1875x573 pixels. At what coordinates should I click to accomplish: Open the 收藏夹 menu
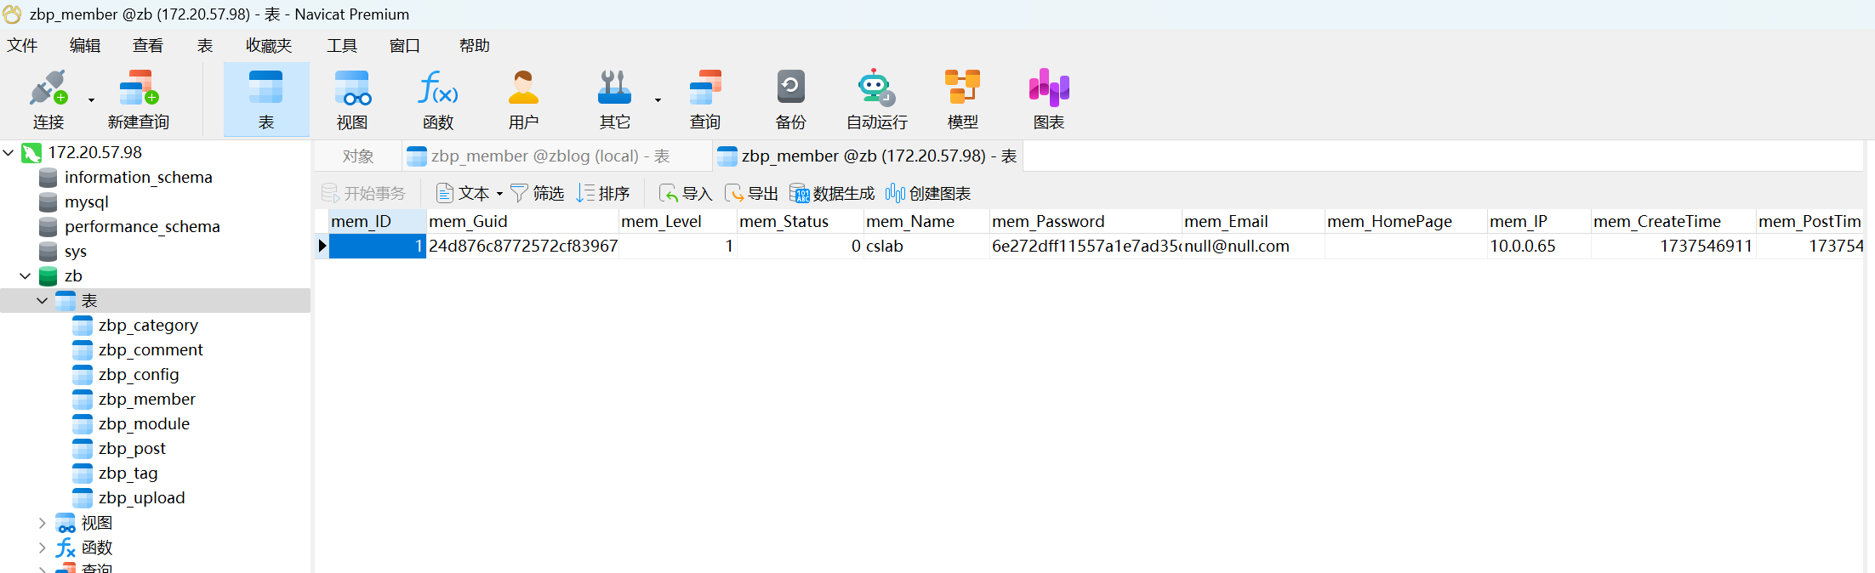tap(269, 46)
